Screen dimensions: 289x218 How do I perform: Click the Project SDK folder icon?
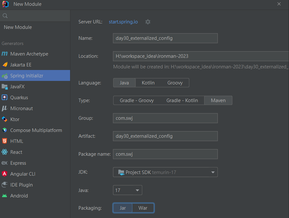(x=121, y=172)
